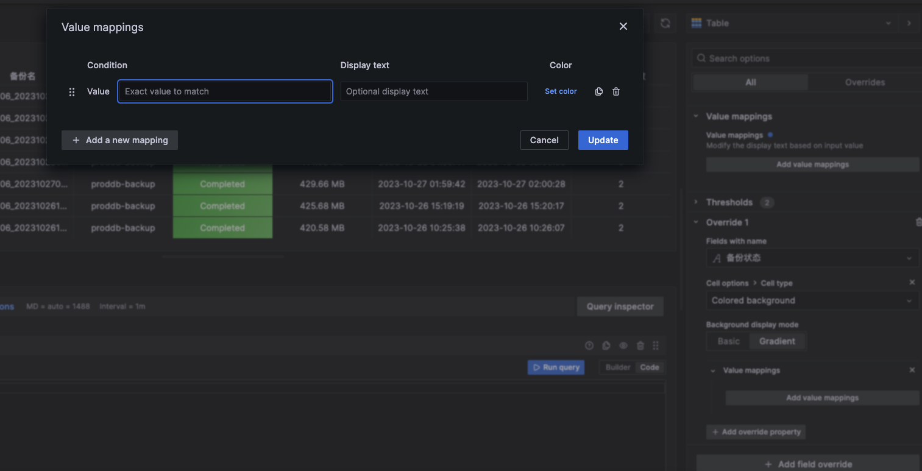The width and height of the screenshot is (922, 471).
Task: Add override property
Action: click(756, 432)
